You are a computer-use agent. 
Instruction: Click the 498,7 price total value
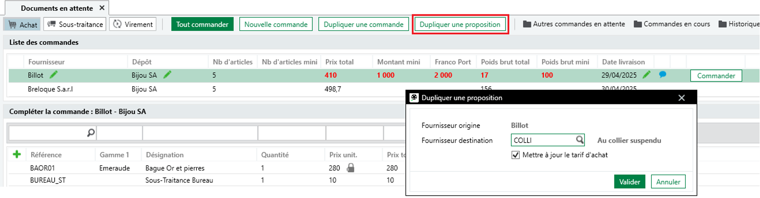click(x=333, y=89)
